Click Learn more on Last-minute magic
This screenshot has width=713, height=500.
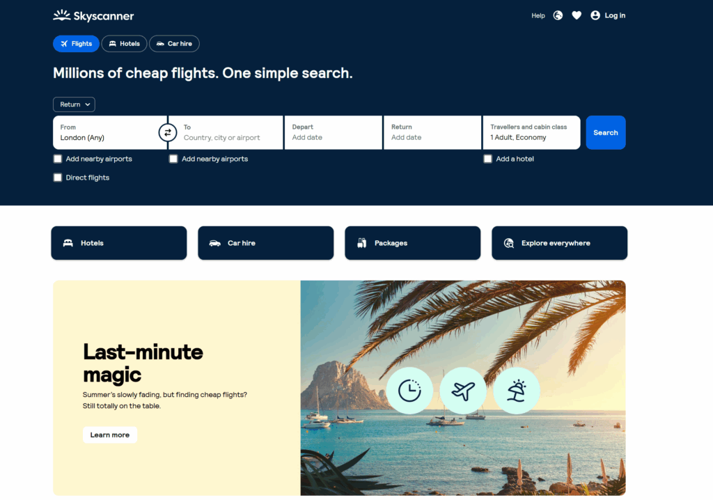click(110, 435)
